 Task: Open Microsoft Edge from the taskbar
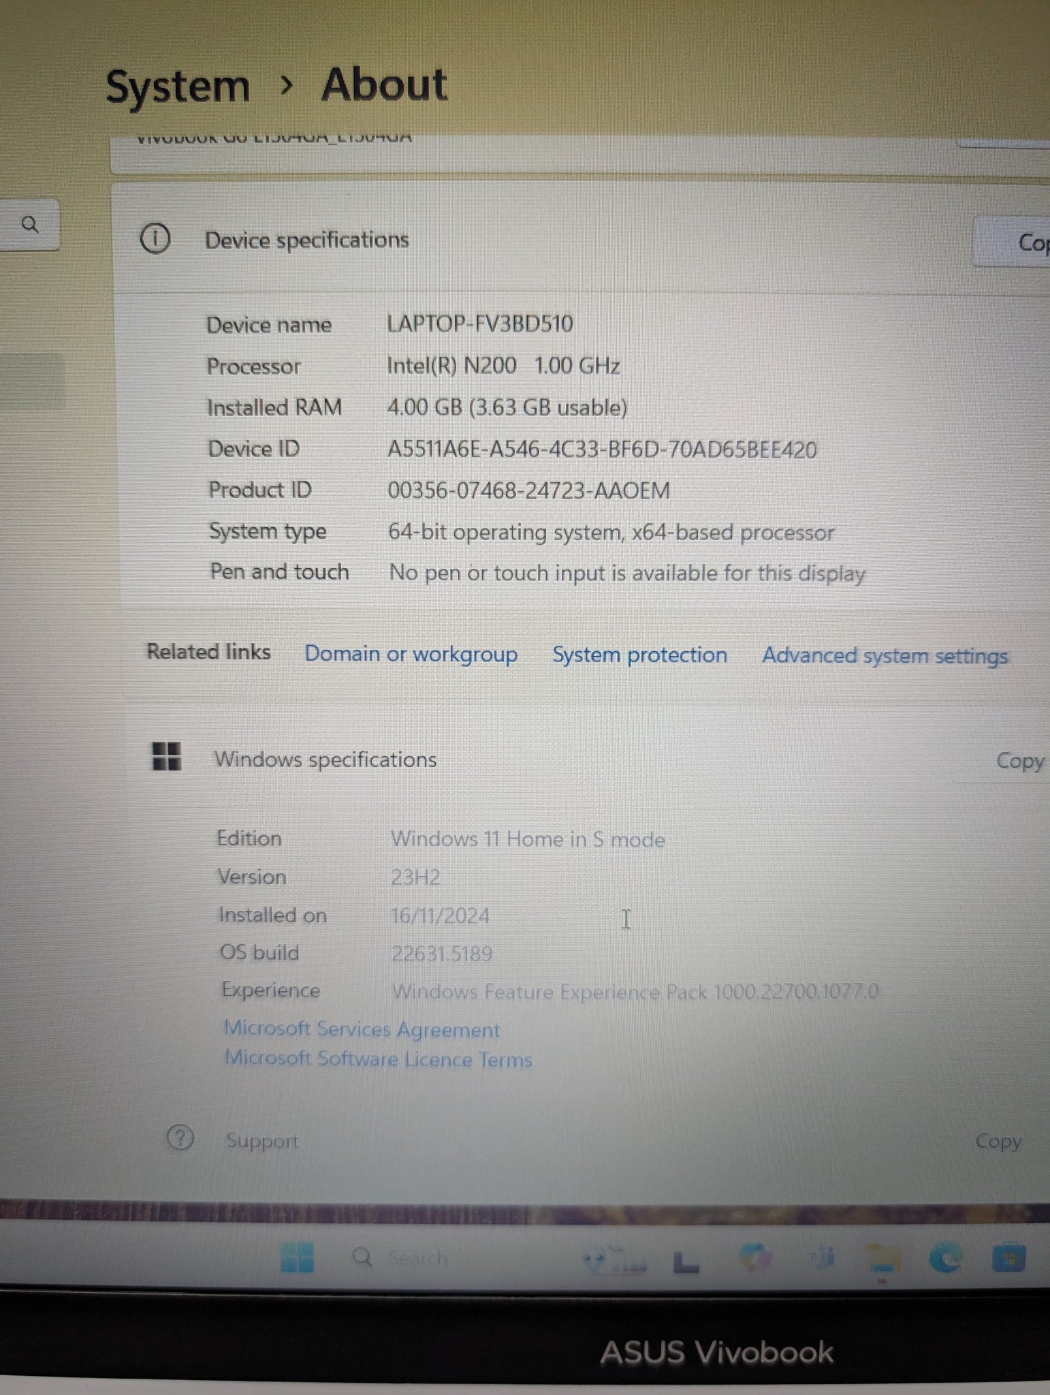click(x=945, y=1257)
